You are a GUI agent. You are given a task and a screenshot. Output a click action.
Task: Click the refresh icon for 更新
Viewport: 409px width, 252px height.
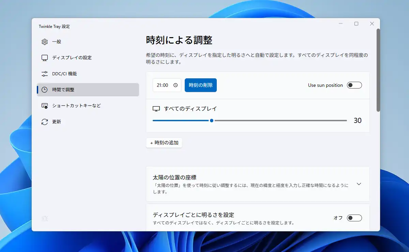click(45, 122)
